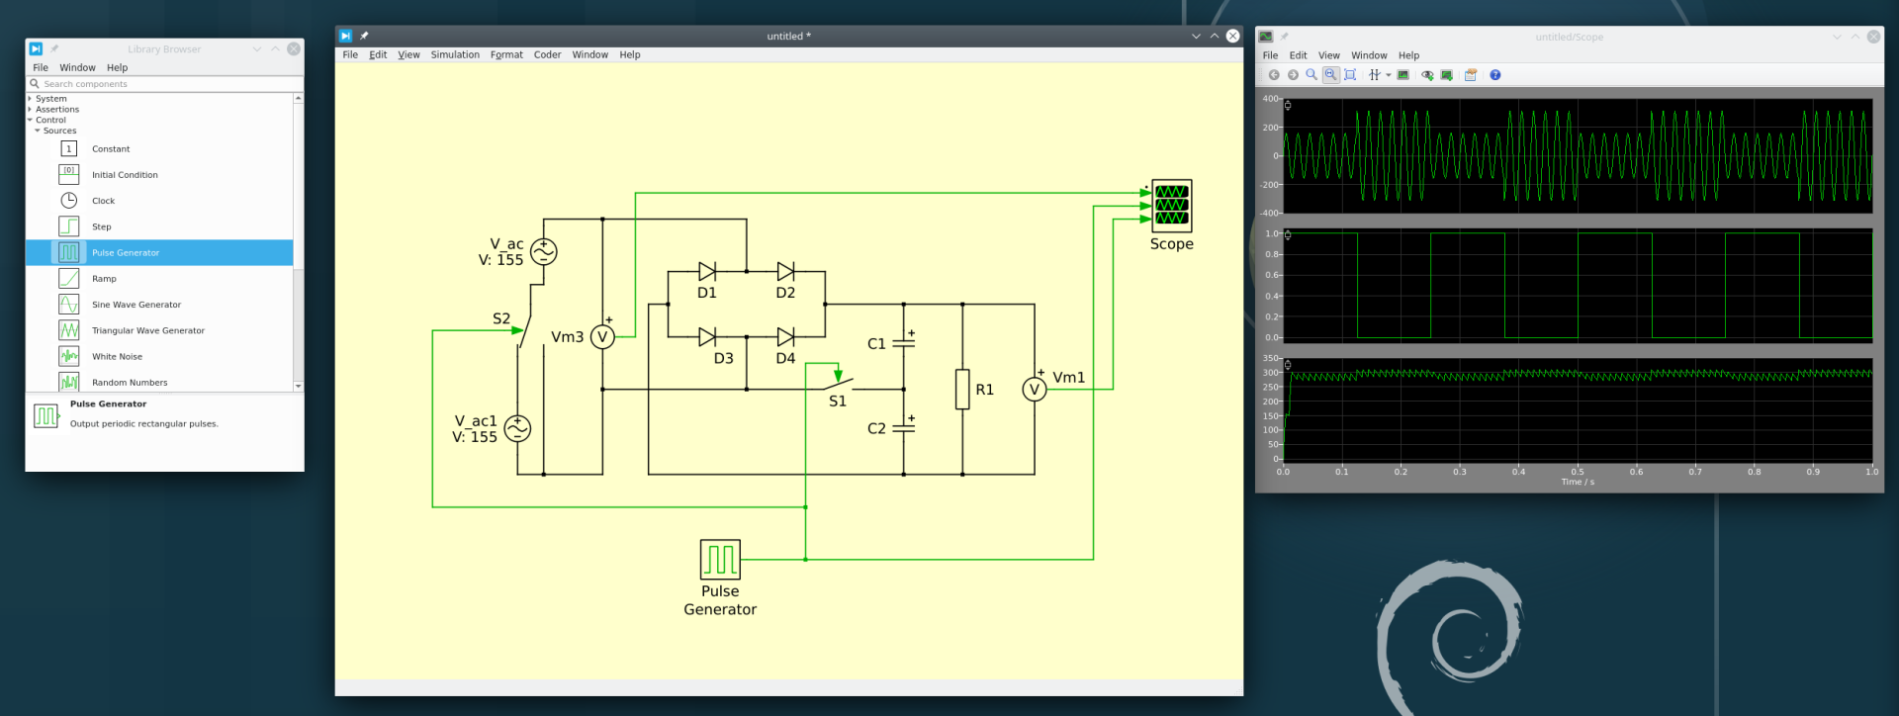Select voltmeter Vm3 in the schematic
The height and width of the screenshot is (716, 1899).
click(x=602, y=337)
